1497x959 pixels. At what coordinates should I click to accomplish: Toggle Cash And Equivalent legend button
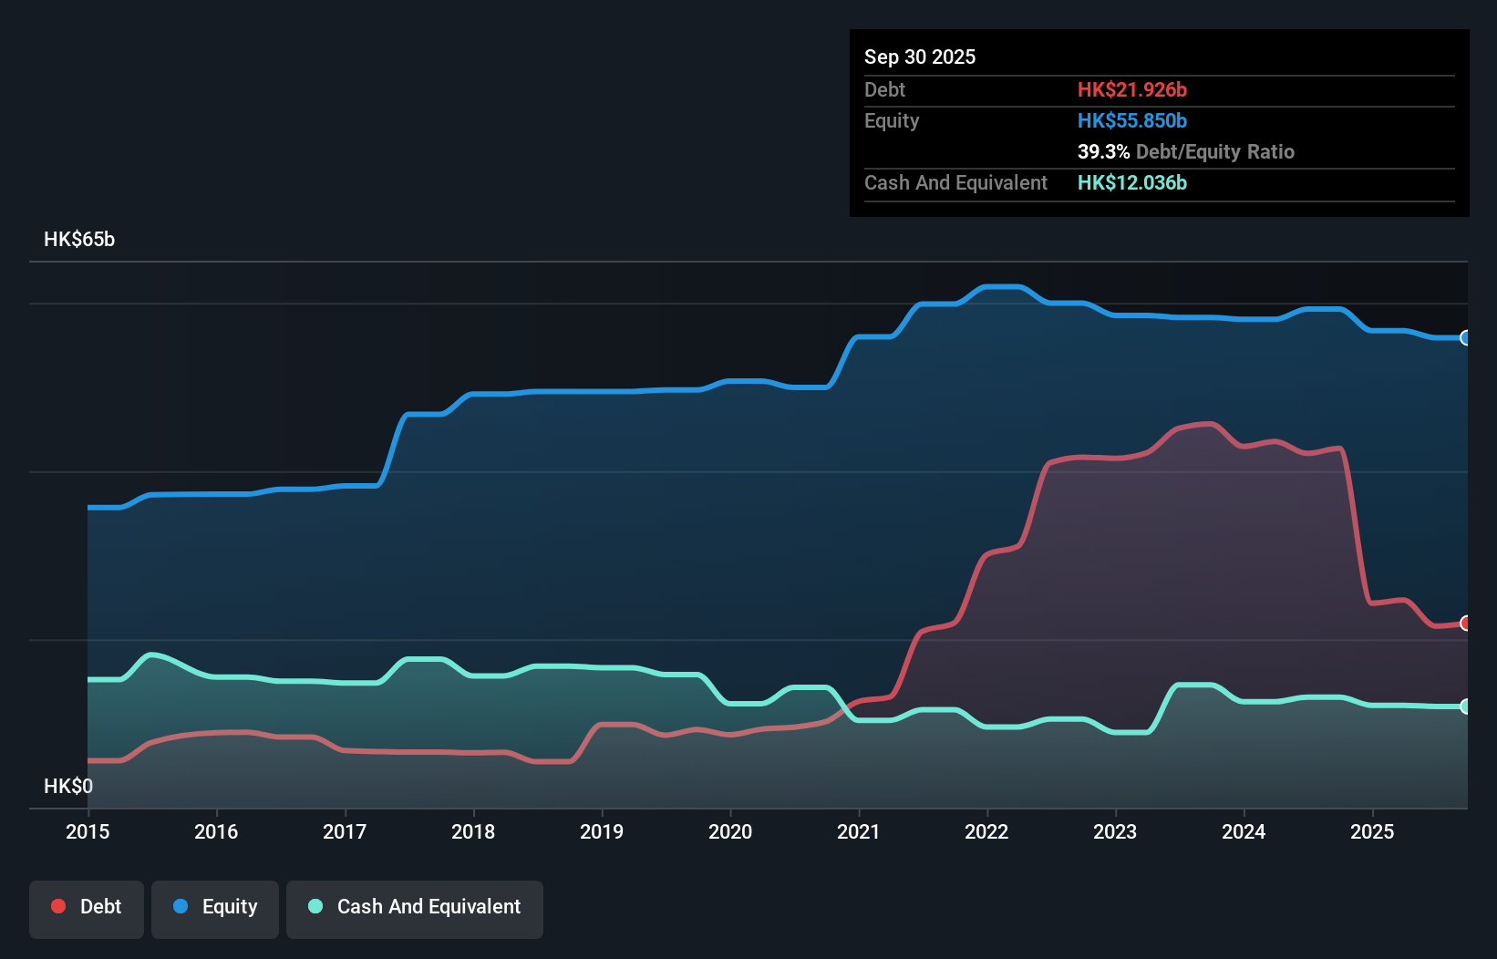pos(415,909)
